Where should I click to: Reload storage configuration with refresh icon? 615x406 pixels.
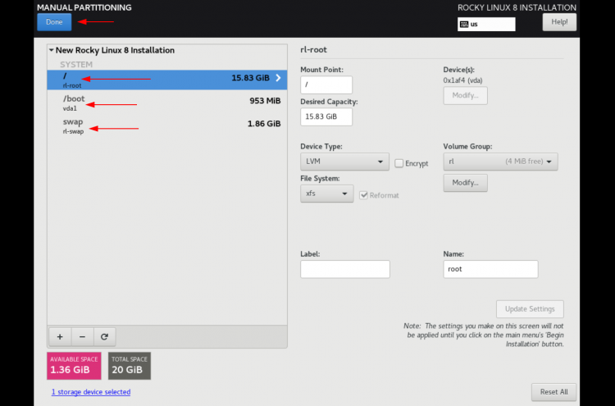[104, 336]
